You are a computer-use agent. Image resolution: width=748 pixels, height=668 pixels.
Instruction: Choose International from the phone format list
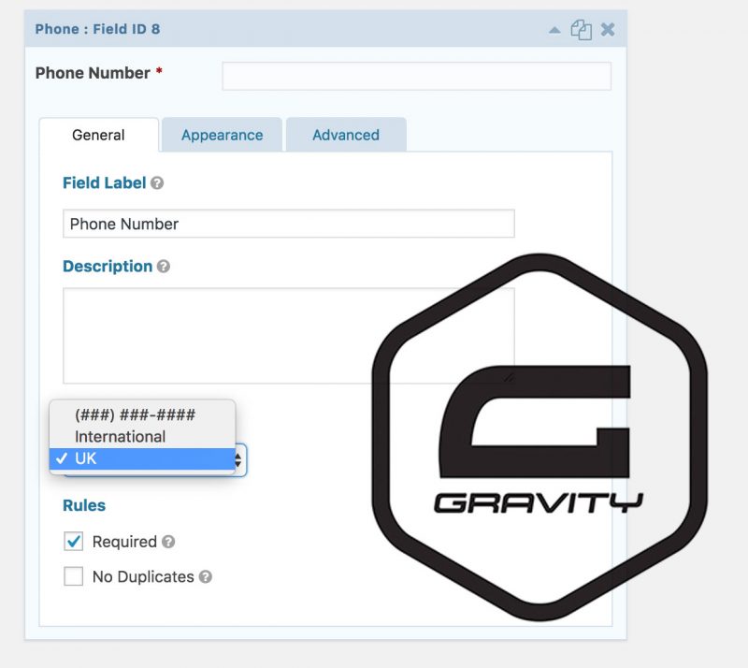point(142,436)
